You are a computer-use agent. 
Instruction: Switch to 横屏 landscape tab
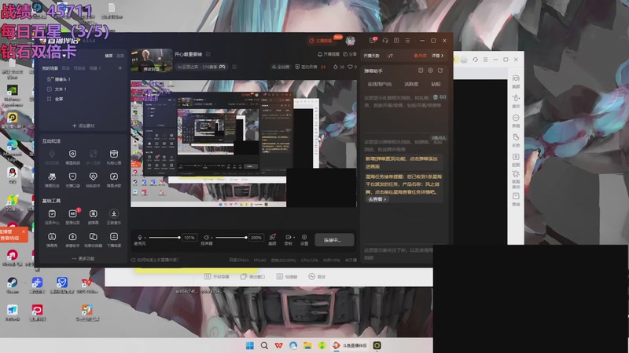click(109, 56)
